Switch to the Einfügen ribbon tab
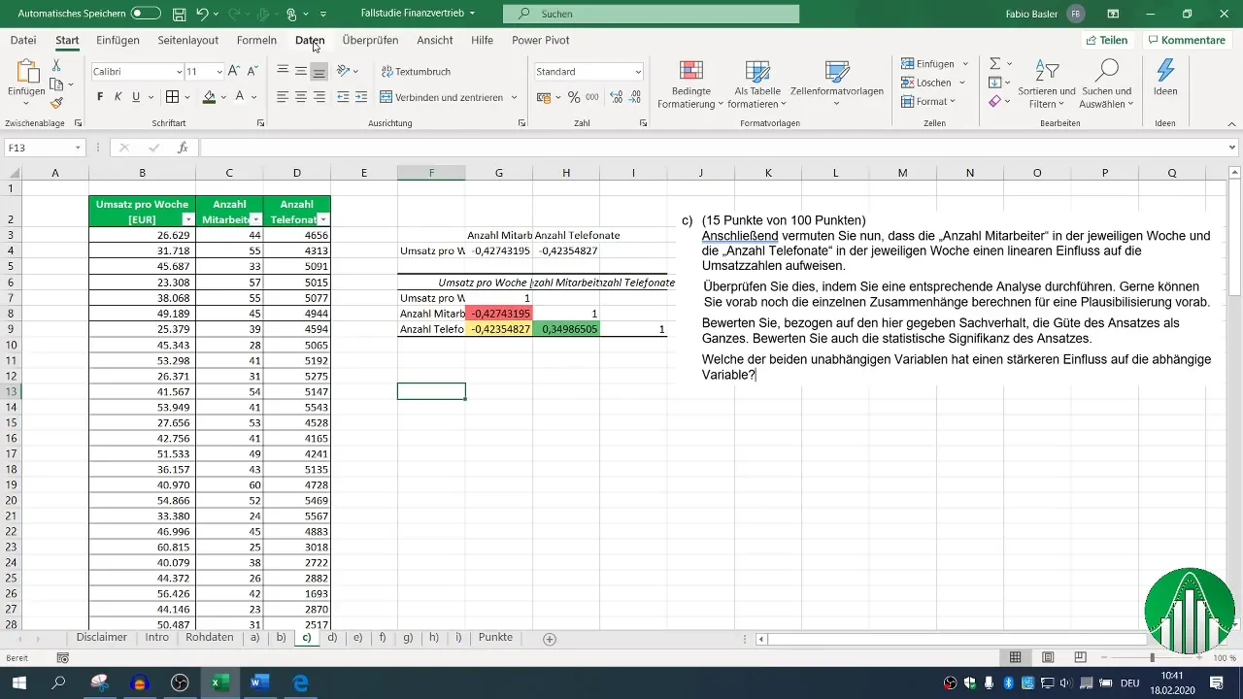 pos(118,41)
